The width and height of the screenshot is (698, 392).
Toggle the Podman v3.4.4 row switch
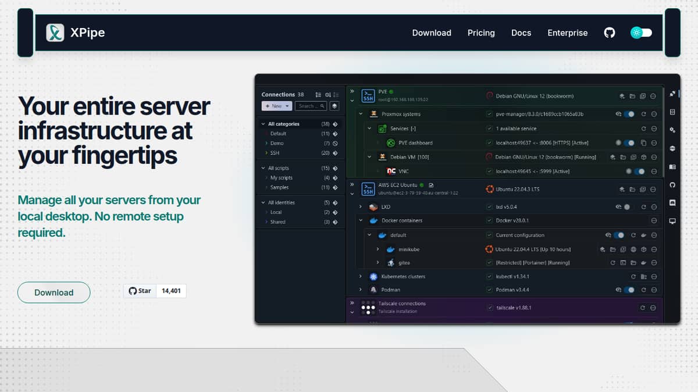point(629,290)
